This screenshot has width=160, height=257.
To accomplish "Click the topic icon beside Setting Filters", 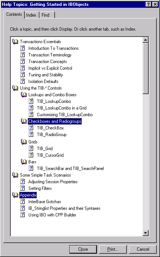I will (x=22, y=188).
